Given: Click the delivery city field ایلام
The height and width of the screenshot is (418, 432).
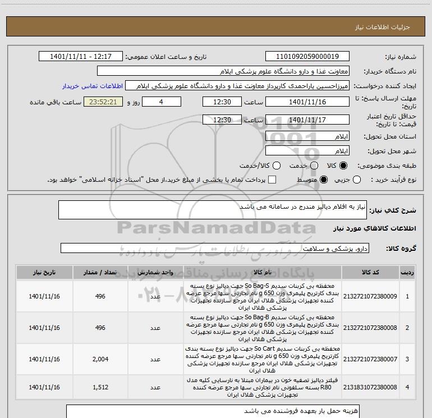Looking at the screenshot, I should [307, 151].
